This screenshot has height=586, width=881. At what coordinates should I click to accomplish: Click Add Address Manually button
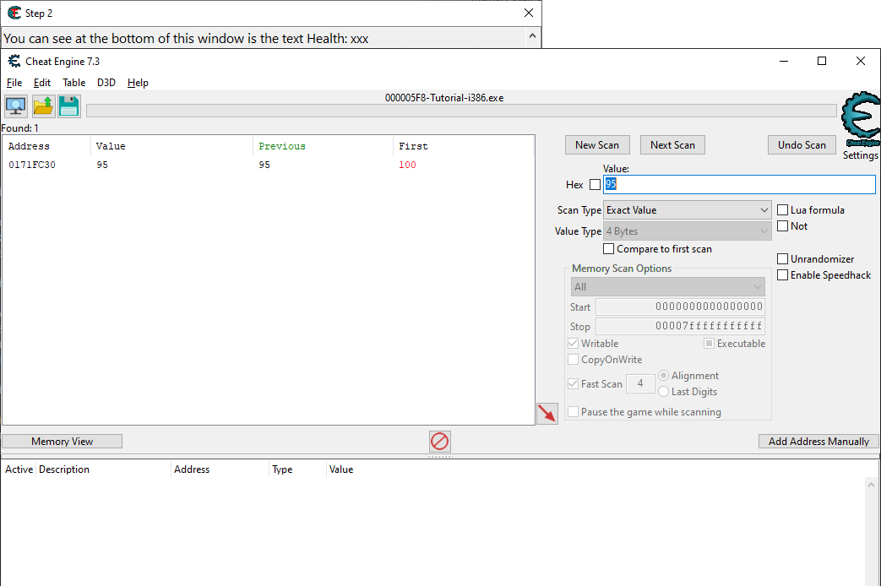pyautogui.click(x=818, y=441)
